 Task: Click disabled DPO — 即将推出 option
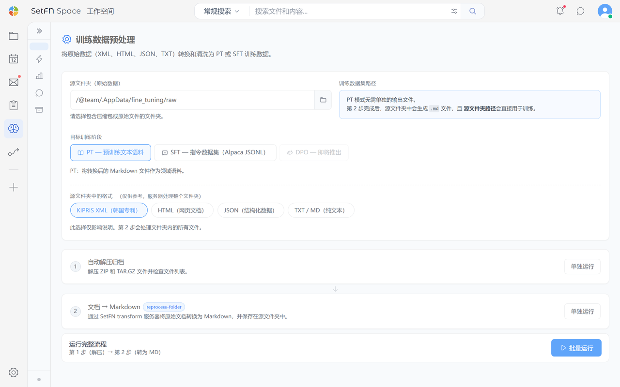(314, 152)
